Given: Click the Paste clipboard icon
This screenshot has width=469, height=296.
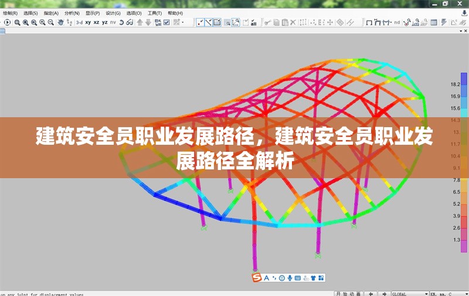Looking at the screenshot, I should click(285, 22).
